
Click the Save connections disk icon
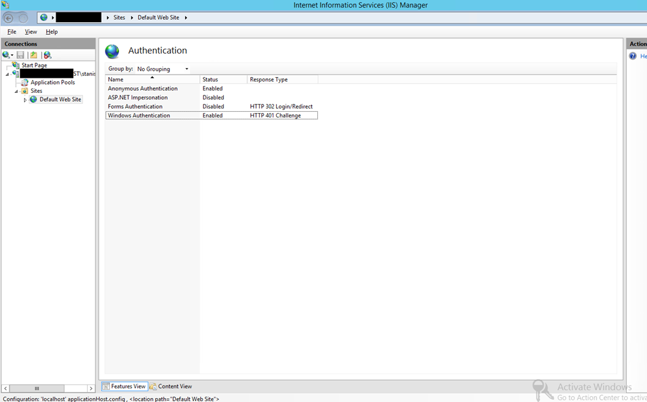pos(20,55)
